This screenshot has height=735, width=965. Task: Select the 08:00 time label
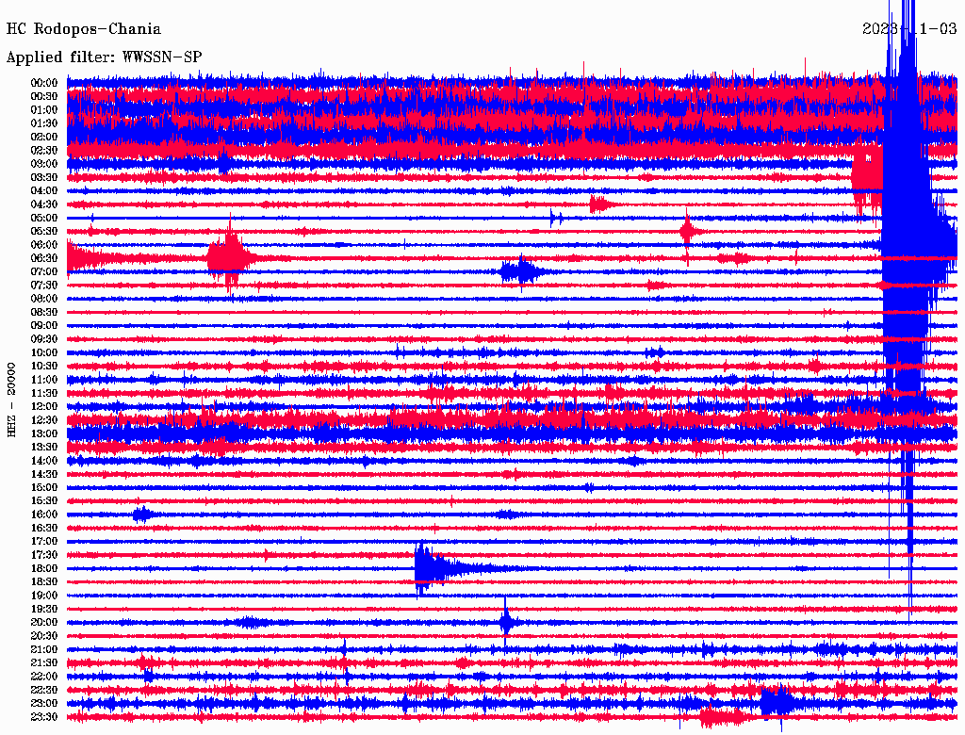(43, 299)
